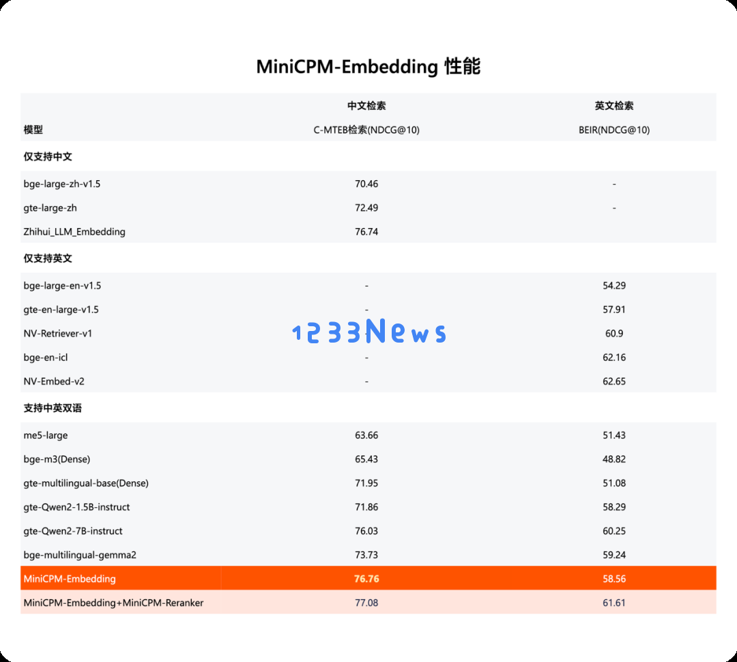Click the 'Zhihui_LLM_Embedding' model name

[74, 232]
